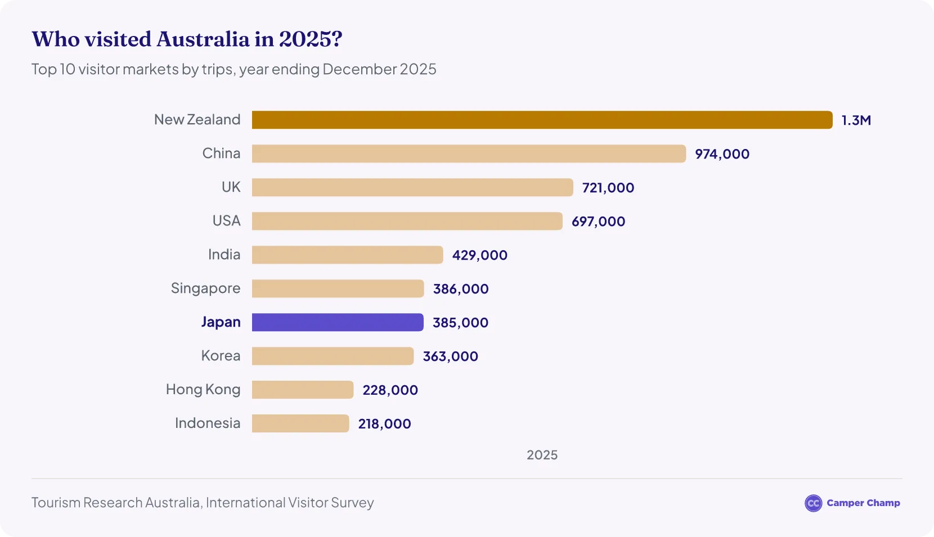
Task: Click the '385,000' value
Action: pyautogui.click(x=461, y=323)
